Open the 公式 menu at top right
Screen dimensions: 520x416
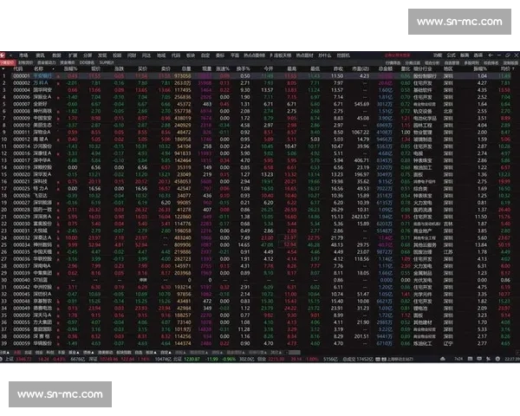pyautogui.click(x=451, y=55)
